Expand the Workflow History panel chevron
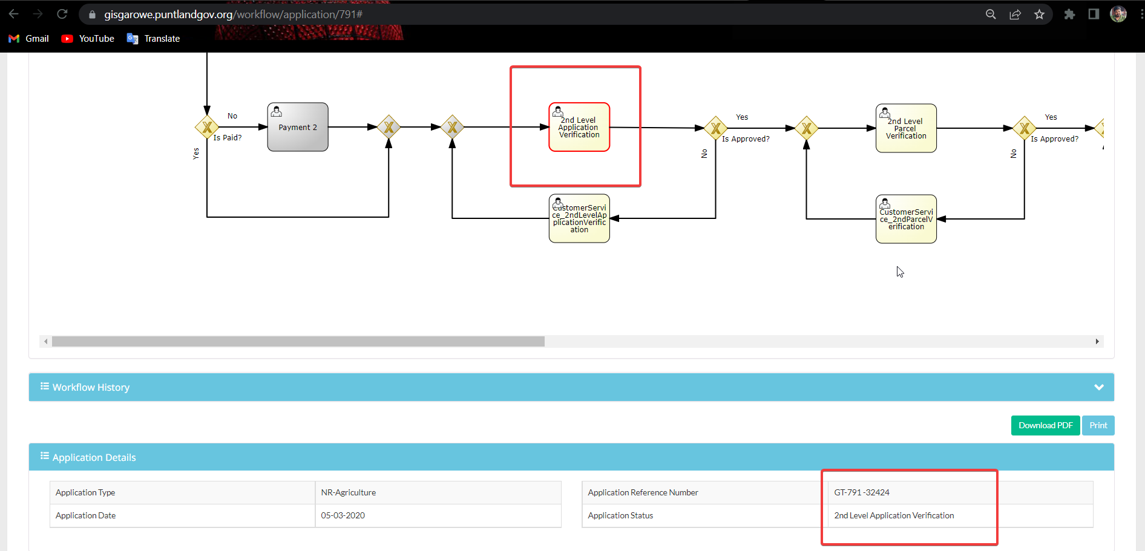 [x=1099, y=387]
